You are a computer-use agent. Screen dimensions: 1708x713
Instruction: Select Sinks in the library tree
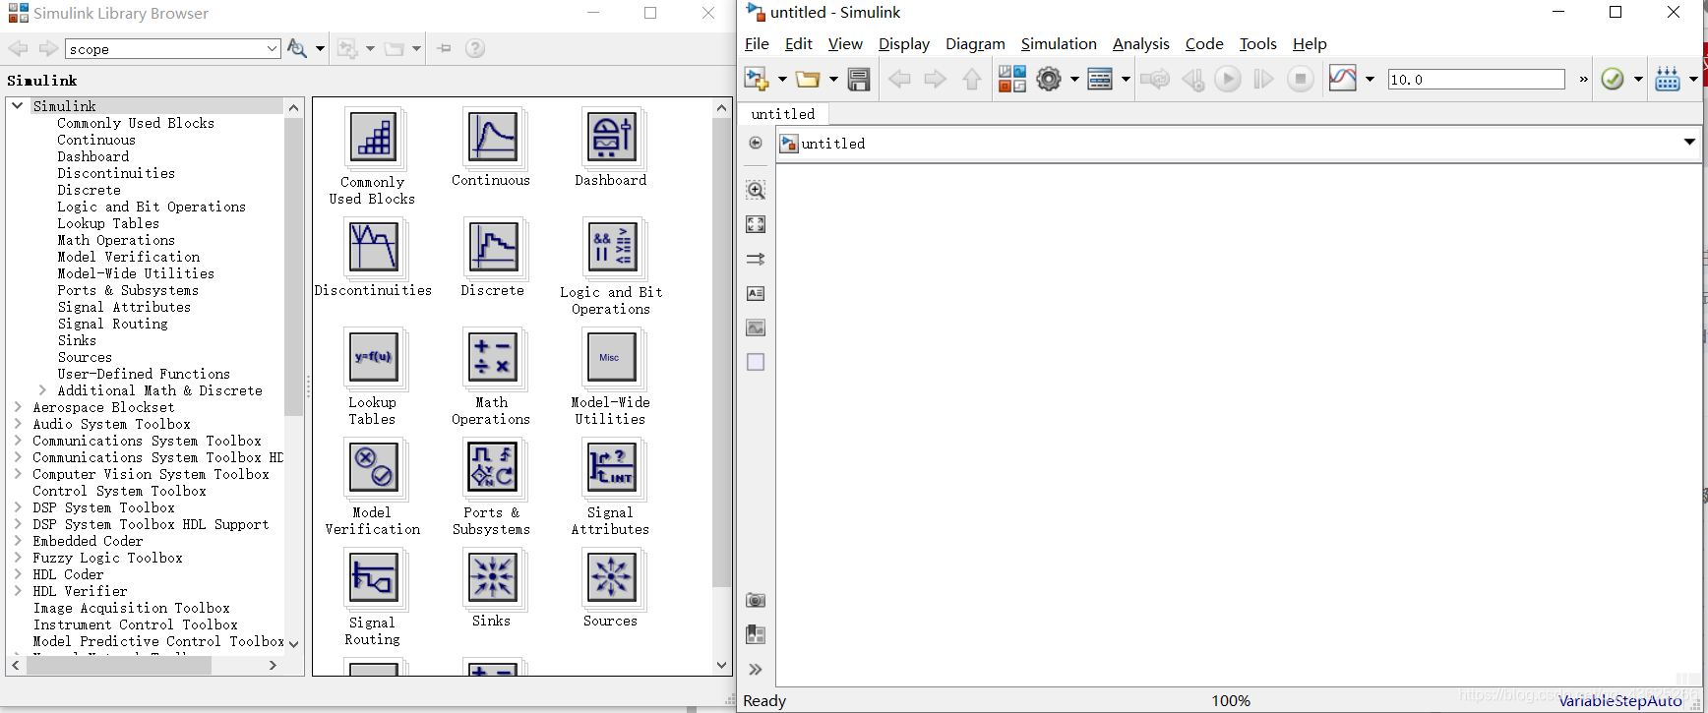point(77,340)
